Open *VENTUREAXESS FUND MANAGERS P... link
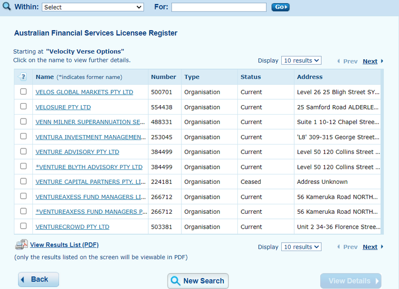This screenshot has height=289, width=399. pyautogui.click(x=91, y=211)
